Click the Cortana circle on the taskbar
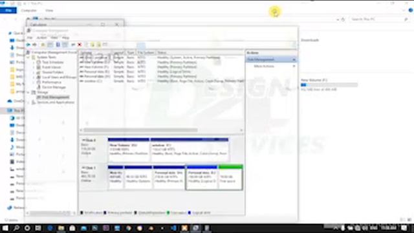Image resolution: width=414 pixels, height=233 pixels. (27, 228)
